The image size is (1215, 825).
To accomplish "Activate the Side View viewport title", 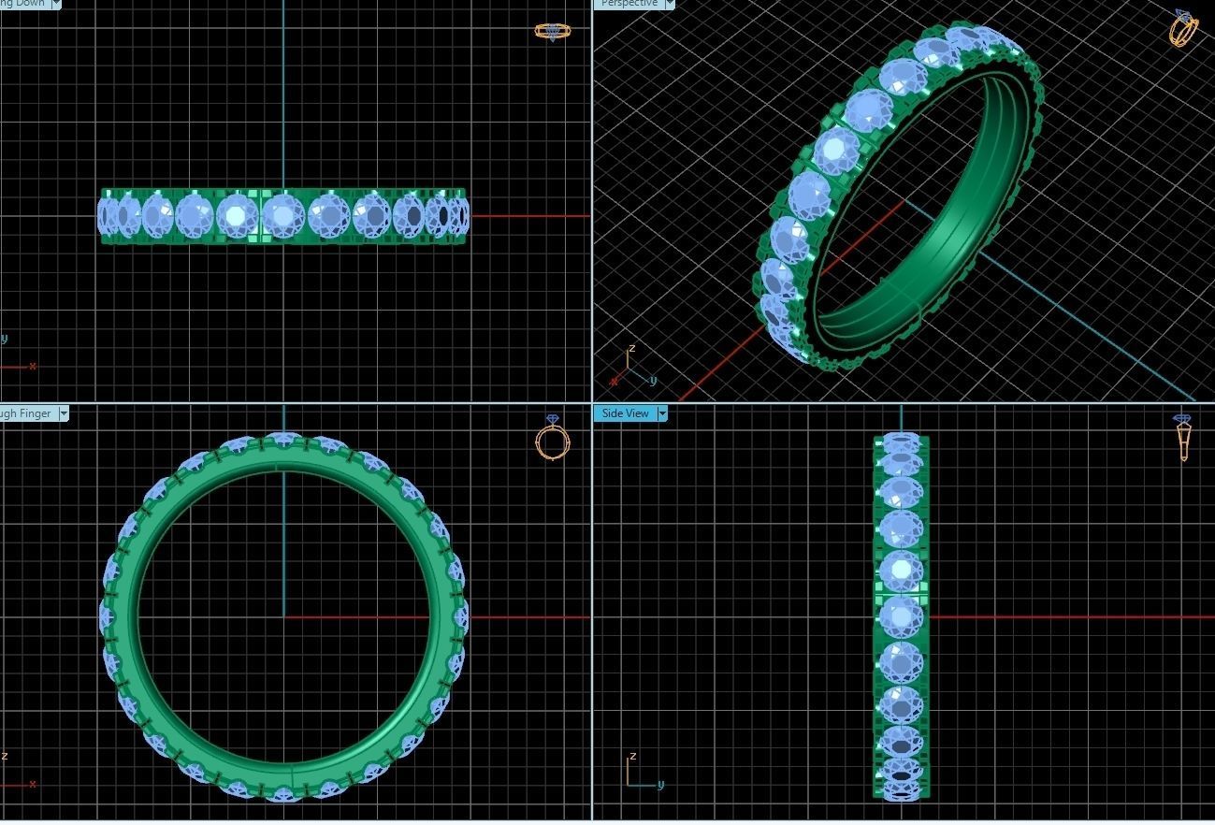I will (x=625, y=413).
